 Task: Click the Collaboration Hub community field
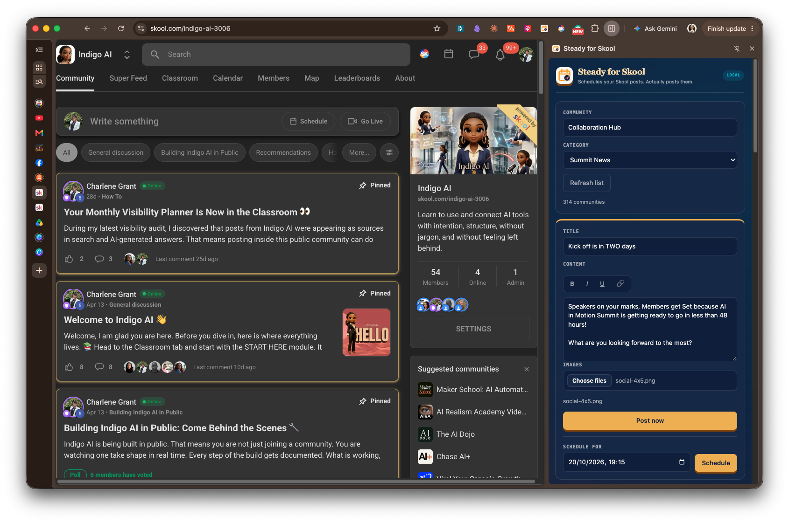(x=649, y=127)
